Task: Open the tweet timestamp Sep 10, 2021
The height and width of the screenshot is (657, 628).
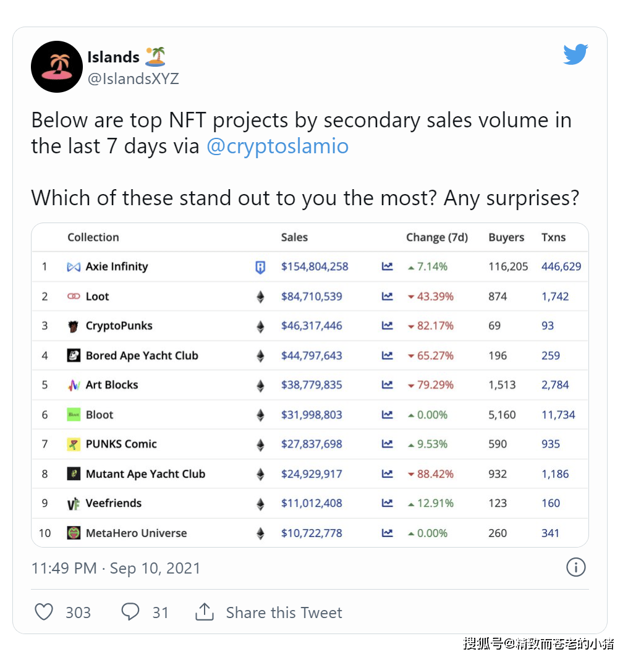Action: point(155,568)
